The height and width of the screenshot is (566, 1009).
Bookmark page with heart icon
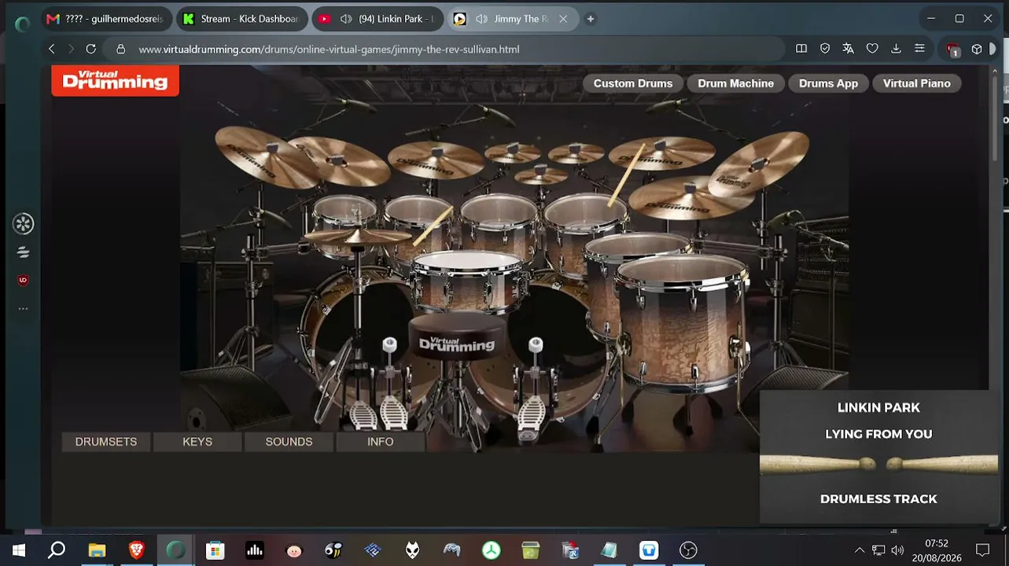[x=872, y=49]
